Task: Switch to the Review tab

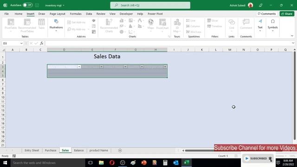Action: tap(101, 14)
